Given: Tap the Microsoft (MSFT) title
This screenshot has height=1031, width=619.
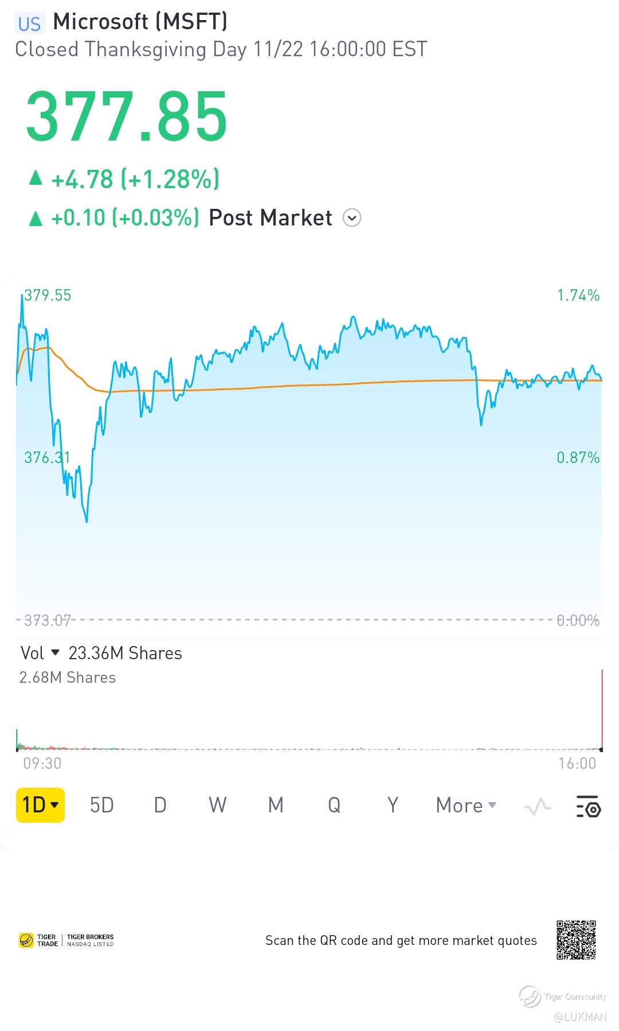Looking at the screenshot, I should 140,22.
